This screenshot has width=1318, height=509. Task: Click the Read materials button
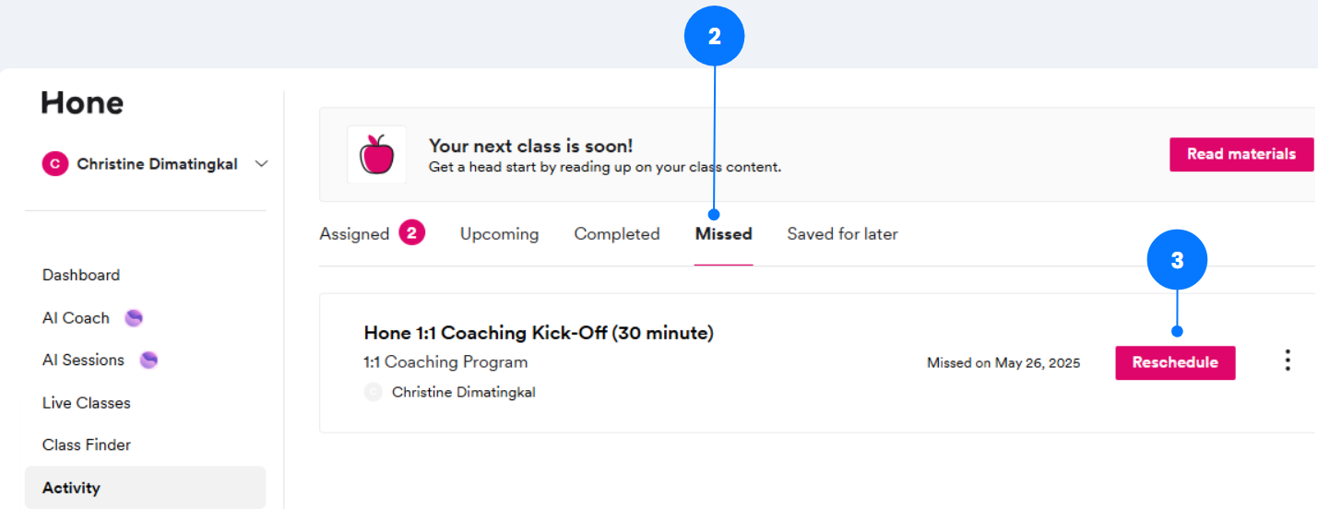point(1241,154)
